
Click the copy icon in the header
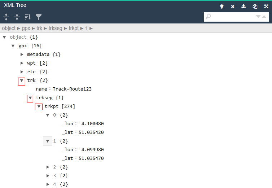(255, 6)
